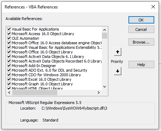This screenshot has width=161, height=131.
Task: Toggle Microsoft Graph 16.0 Object Library checkbox
Action: tap(9, 84)
